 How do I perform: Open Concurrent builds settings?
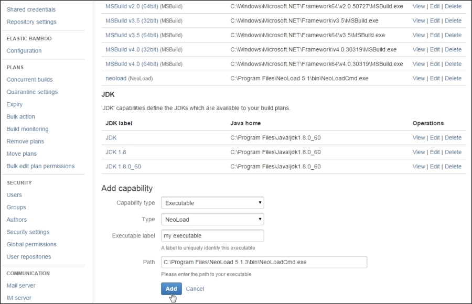(29, 80)
